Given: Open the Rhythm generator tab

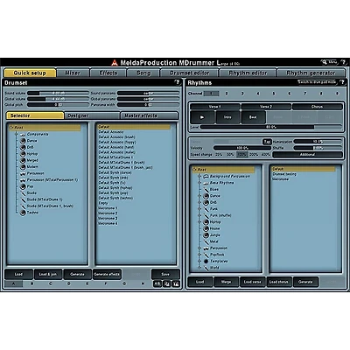Looking at the screenshot, I should click(x=311, y=73).
